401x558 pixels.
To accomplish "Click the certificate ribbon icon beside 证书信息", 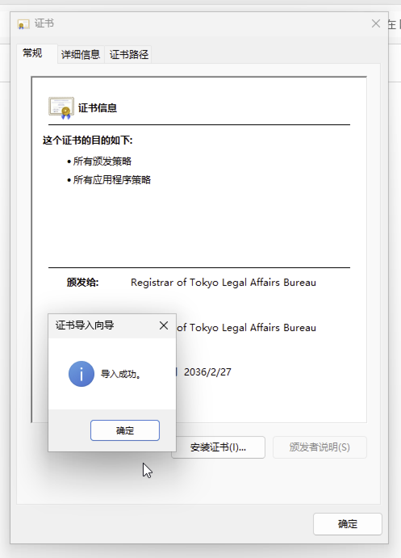I will click(x=61, y=108).
